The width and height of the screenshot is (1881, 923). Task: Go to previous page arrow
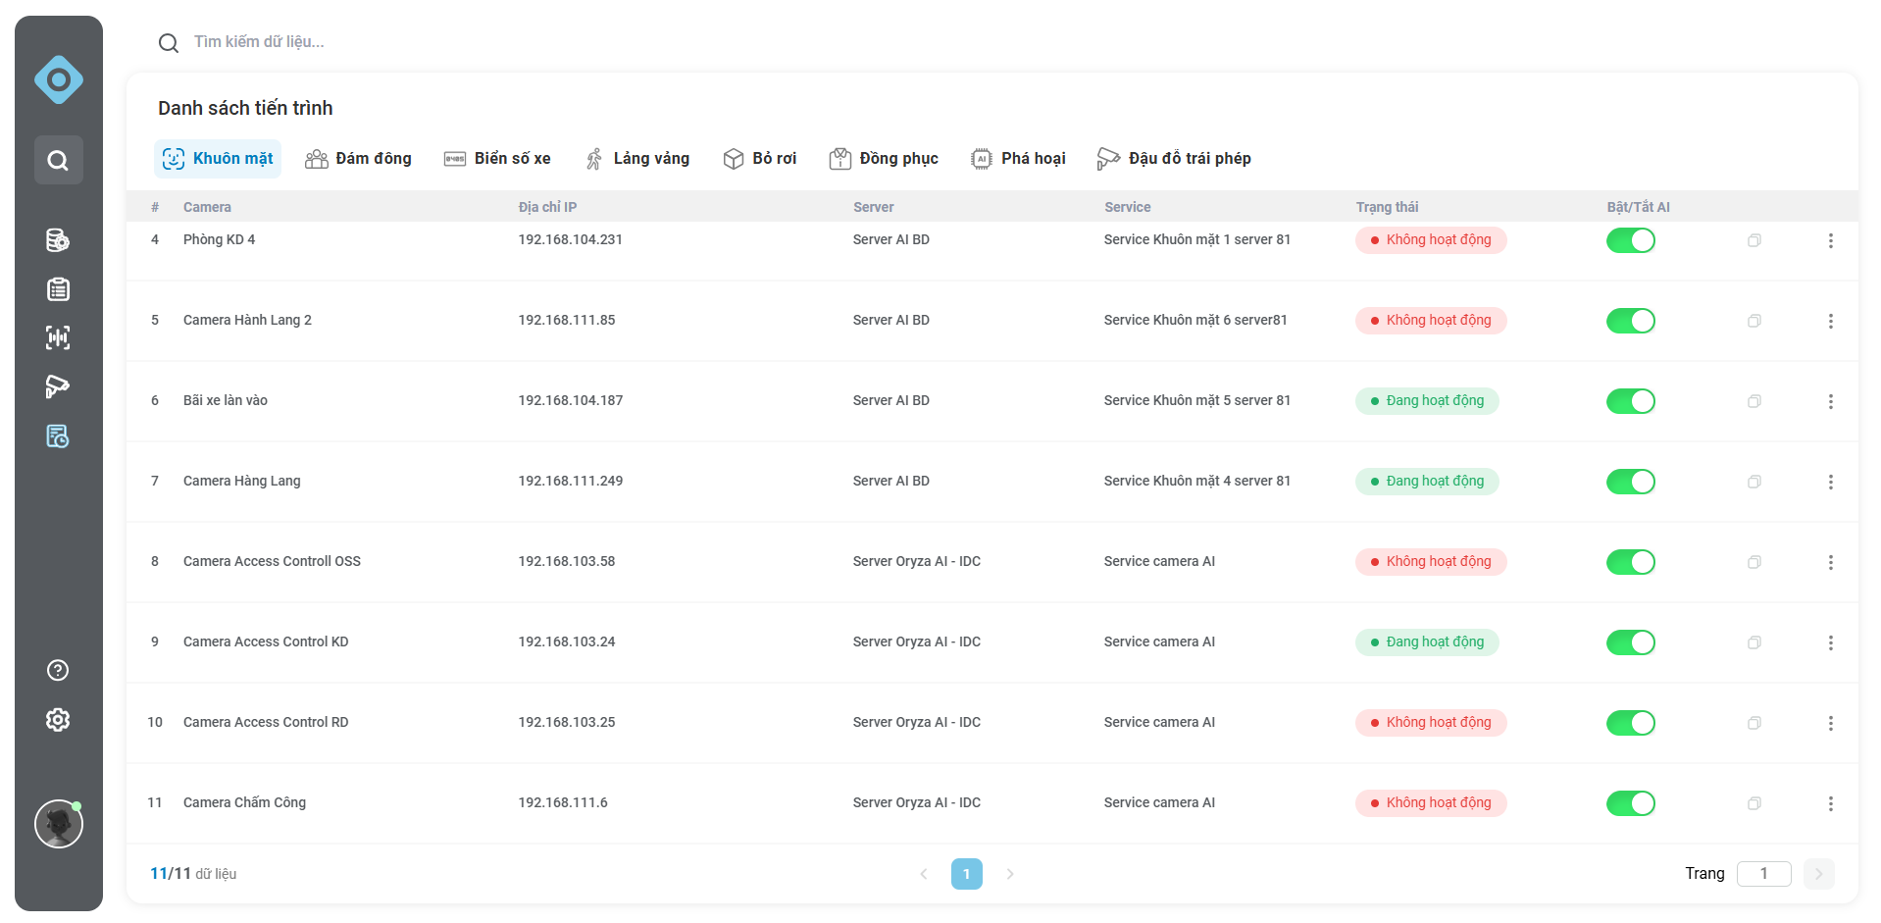pos(924,874)
